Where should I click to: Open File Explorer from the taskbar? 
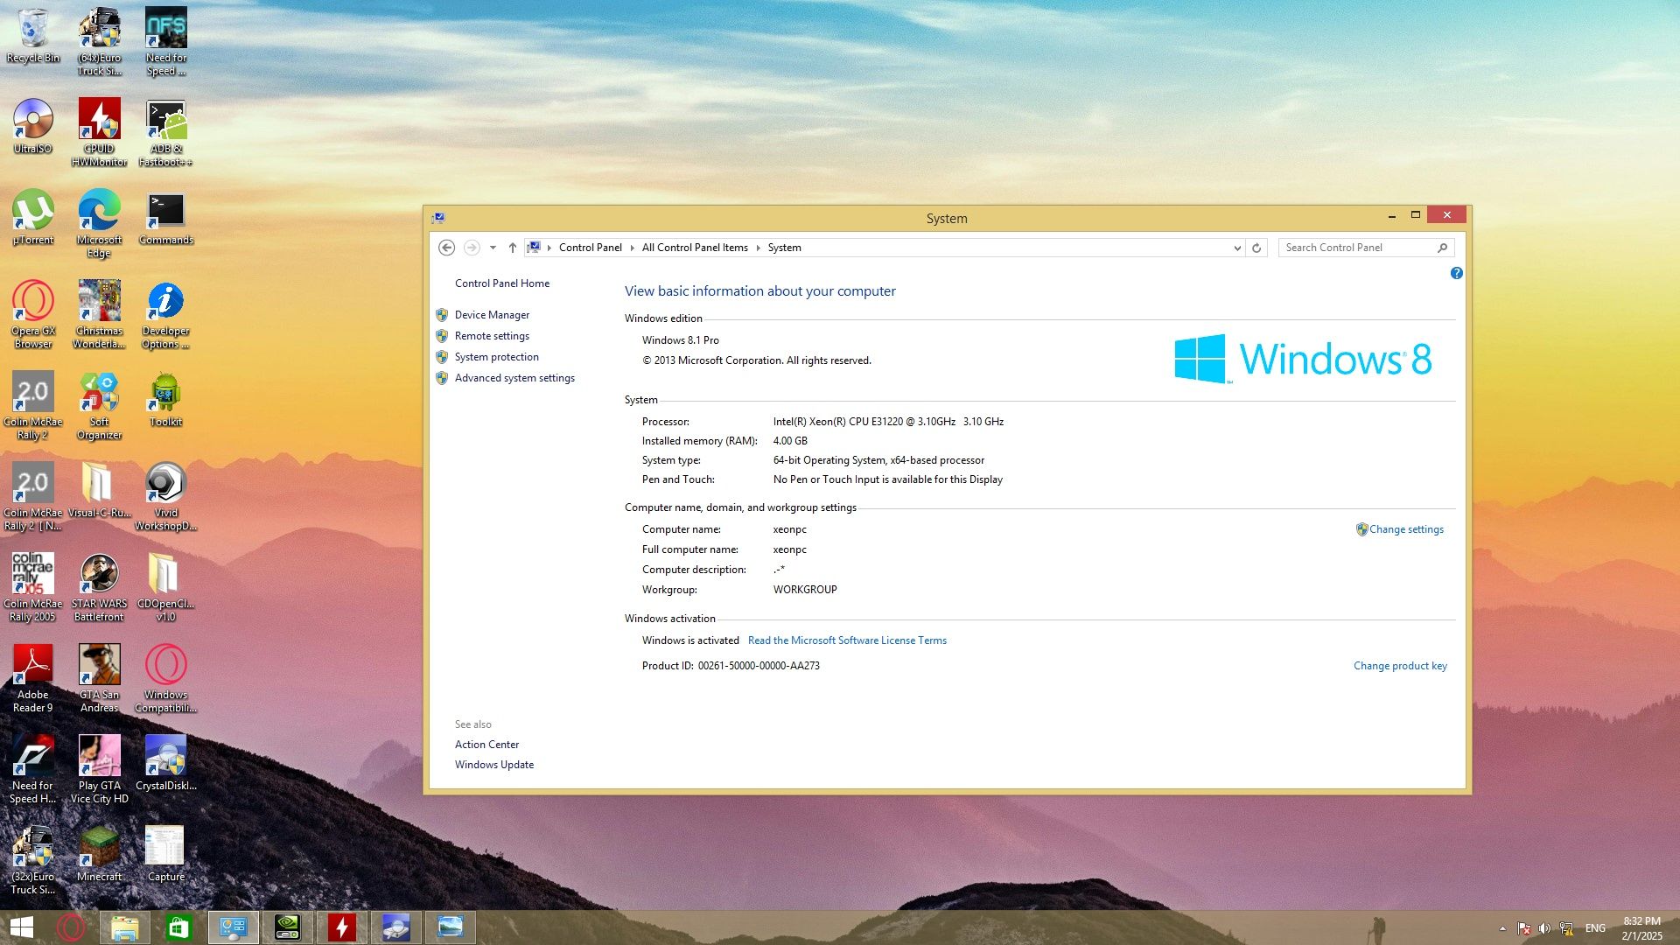(124, 927)
